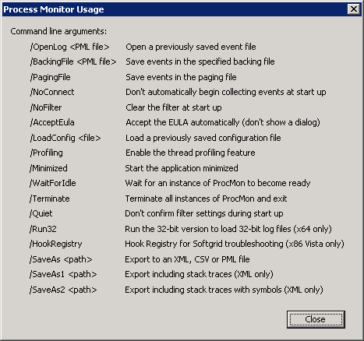The height and width of the screenshot is (341, 364).
Task: Click the /Minimized argument label
Action: [48, 168]
